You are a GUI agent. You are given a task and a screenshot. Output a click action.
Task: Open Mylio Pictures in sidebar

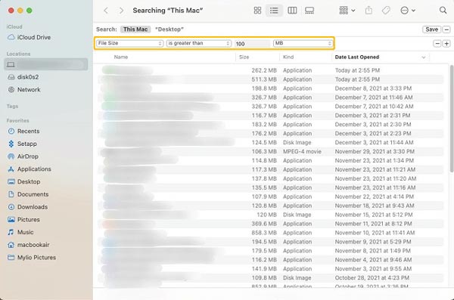(32, 258)
